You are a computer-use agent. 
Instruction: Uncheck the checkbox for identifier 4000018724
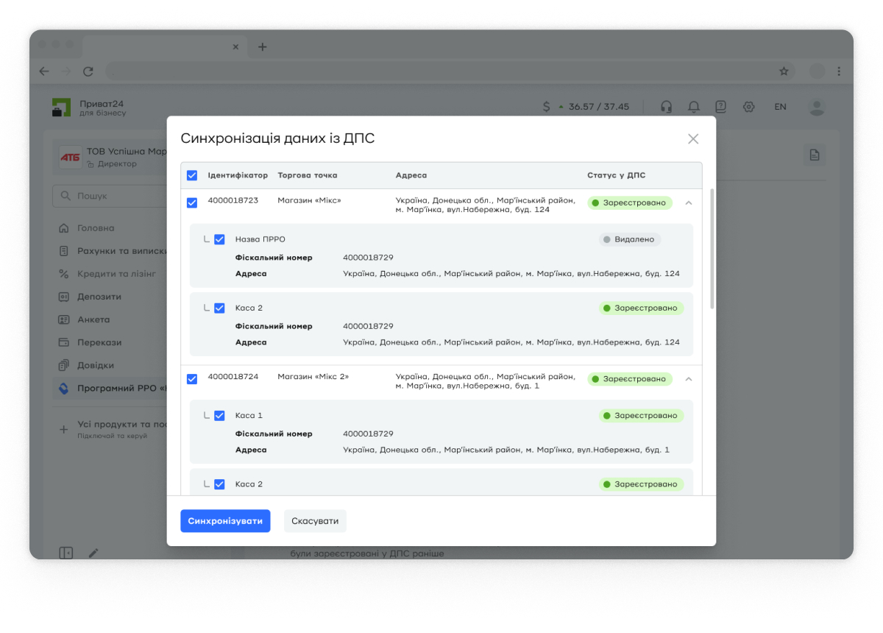pyautogui.click(x=192, y=379)
